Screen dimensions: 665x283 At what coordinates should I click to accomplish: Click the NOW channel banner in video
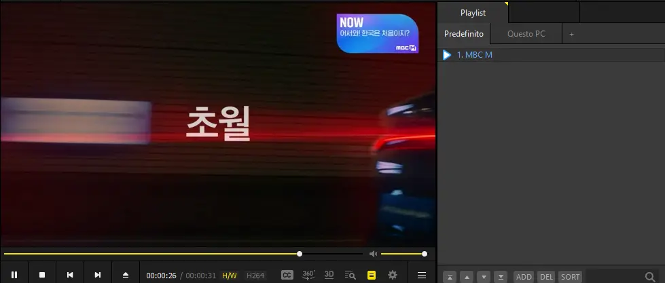[x=378, y=33]
